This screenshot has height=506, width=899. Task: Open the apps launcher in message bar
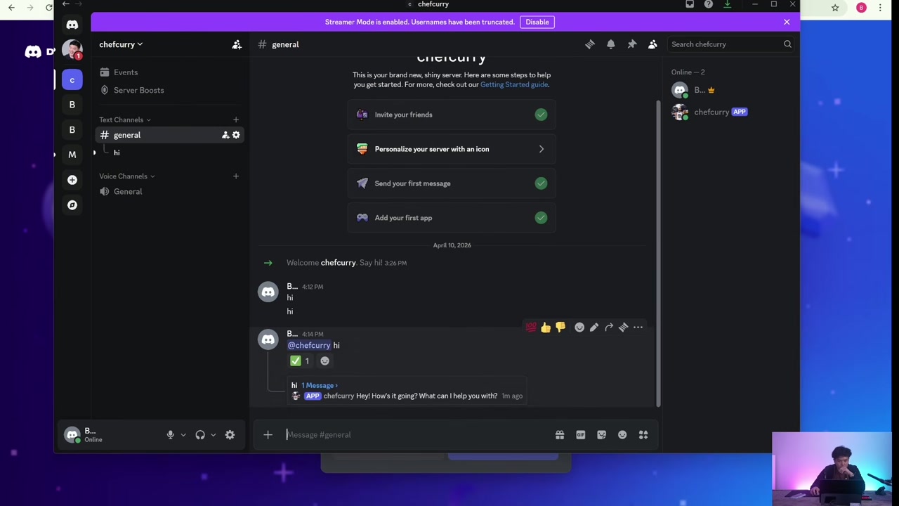pyautogui.click(x=643, y=435)
